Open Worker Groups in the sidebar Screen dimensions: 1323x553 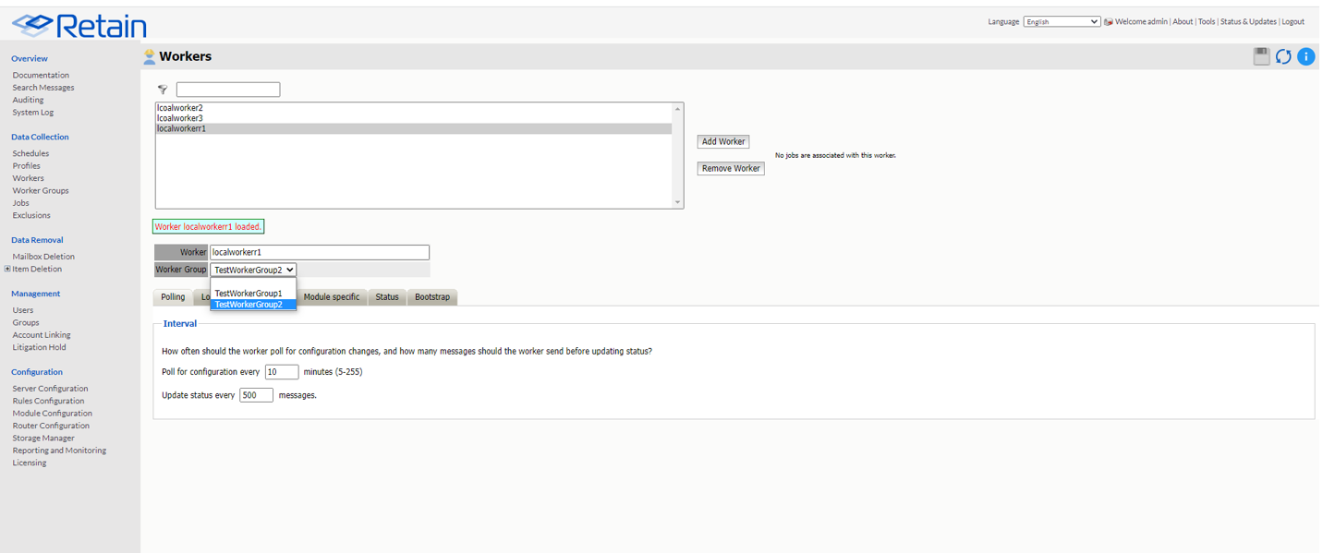click(x=41, y=191)
